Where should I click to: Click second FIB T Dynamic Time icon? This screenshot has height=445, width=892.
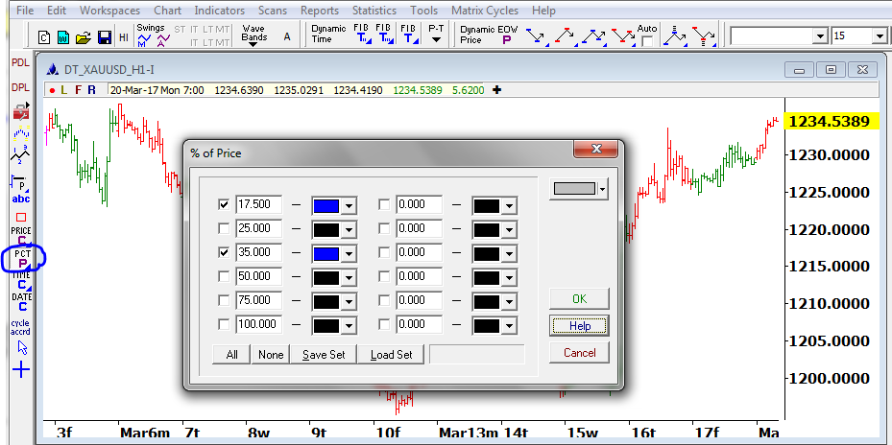(x=385, y=35)
